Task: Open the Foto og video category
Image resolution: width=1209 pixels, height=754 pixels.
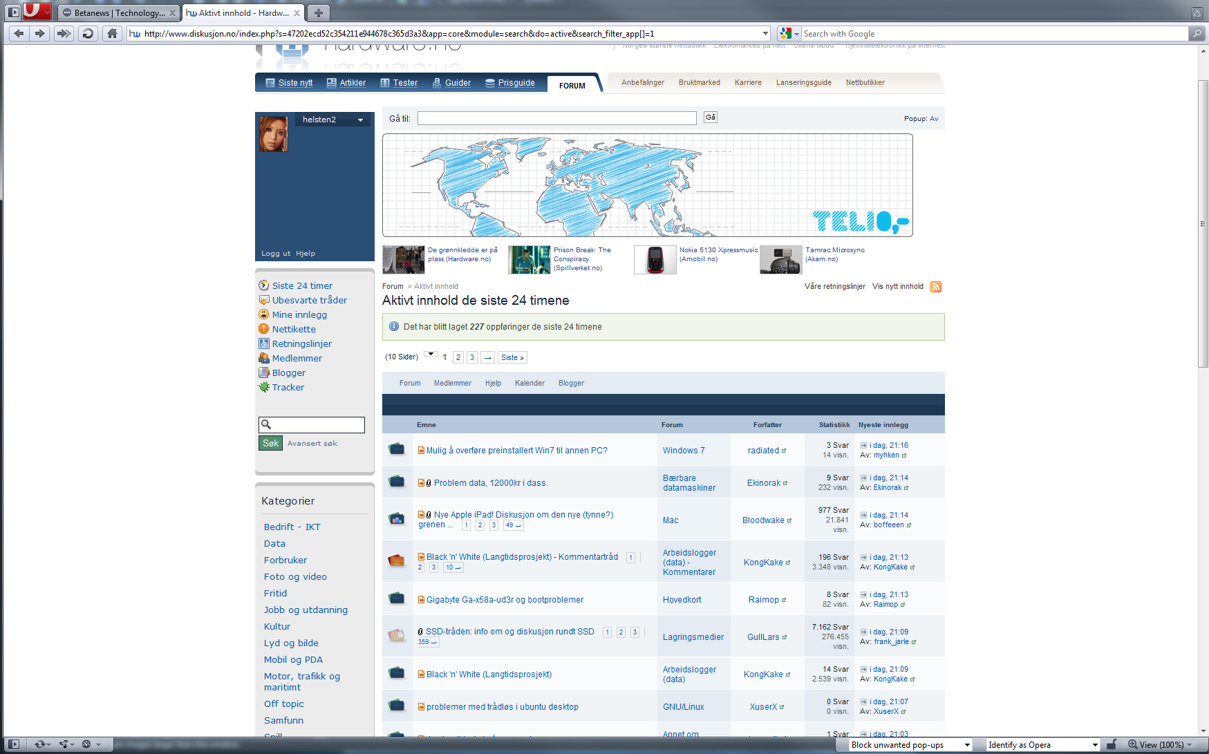Action: pyautogui.click(x=295, y=576)
